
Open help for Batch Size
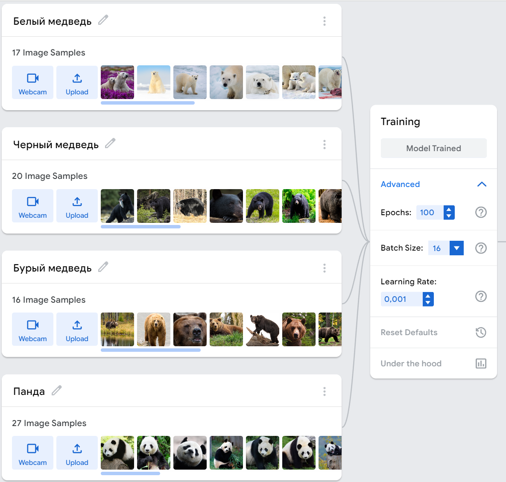(x=481, y=248)
